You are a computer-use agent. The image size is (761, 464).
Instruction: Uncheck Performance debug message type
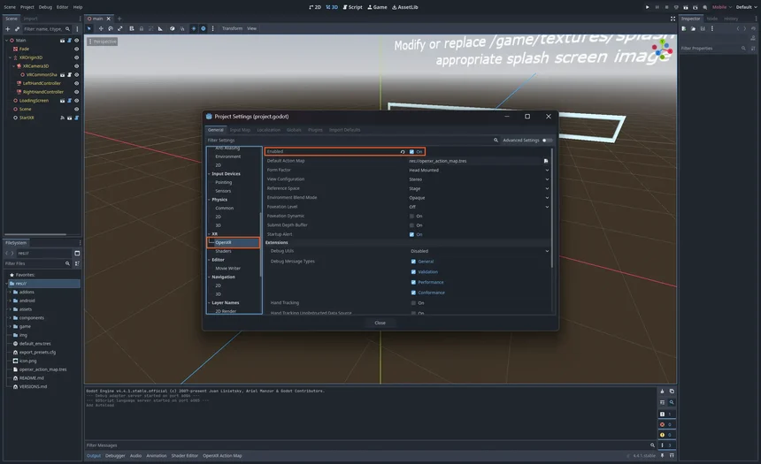coord(413,282)
